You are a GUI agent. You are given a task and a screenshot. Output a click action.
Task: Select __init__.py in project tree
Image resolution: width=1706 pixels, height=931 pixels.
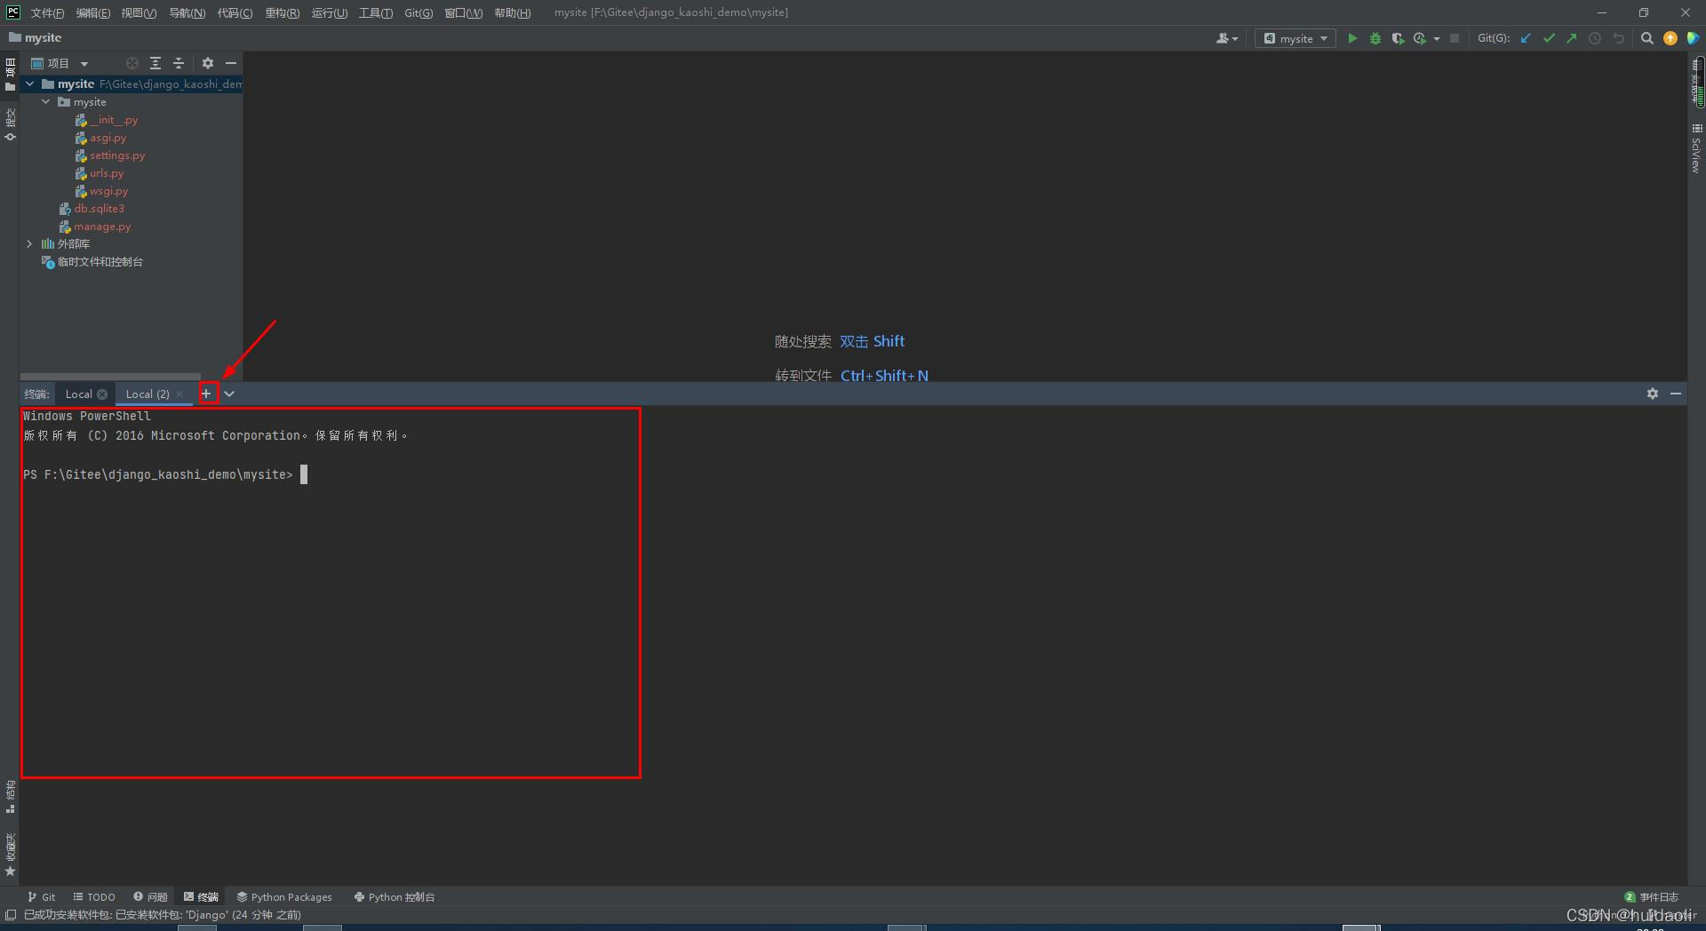[x=114, y=120]
